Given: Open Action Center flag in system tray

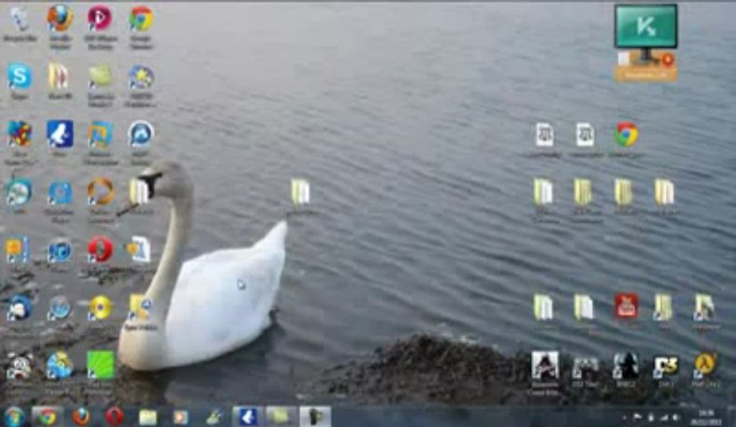Looking at the screenshot, I should coord(637,418).
